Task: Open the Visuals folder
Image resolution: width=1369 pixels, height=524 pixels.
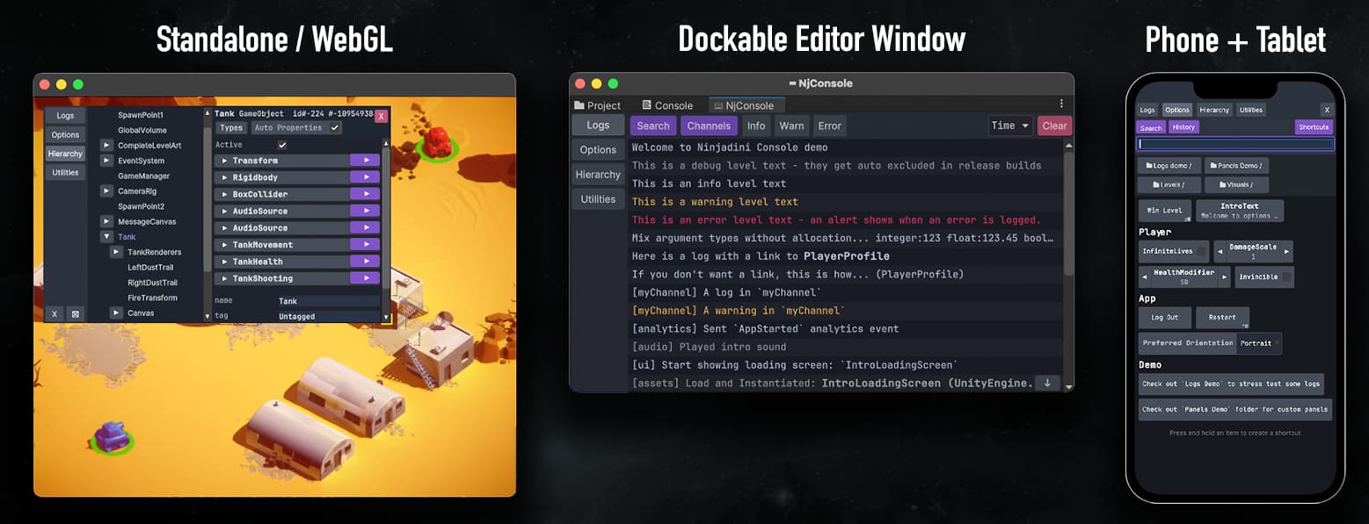Action: [x=1236, y=184]
